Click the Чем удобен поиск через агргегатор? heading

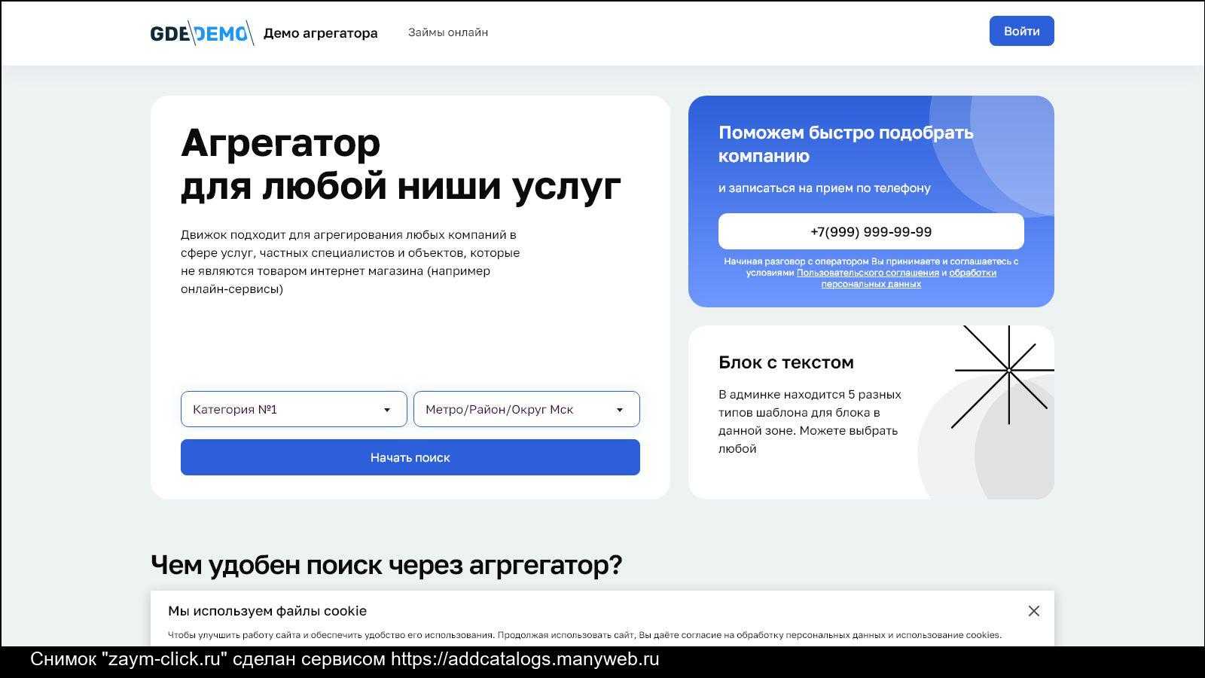386,564
